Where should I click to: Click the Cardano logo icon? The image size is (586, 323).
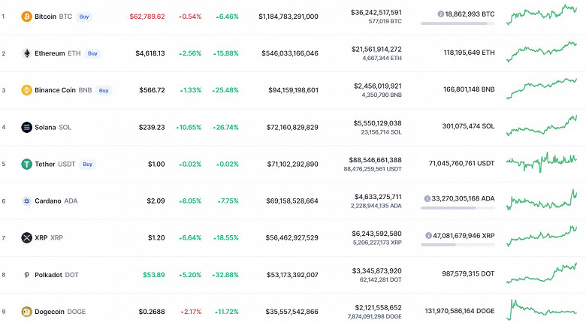[x=27, y=201]
